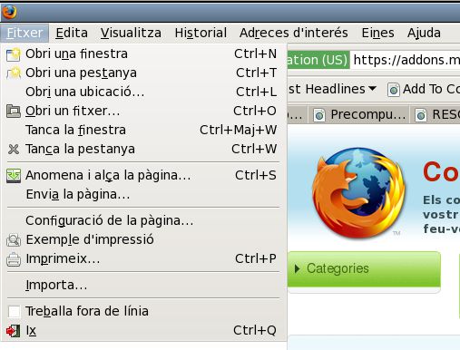The image size is (460, 350).
Task: Open the Visualitza menu
Action: coord(131,33)
